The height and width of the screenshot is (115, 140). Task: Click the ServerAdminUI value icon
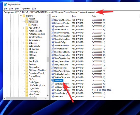[x=53, y=29]
